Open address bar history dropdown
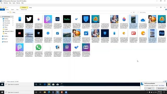This screenshot has width=167, height=94. [x=131, y=12]
